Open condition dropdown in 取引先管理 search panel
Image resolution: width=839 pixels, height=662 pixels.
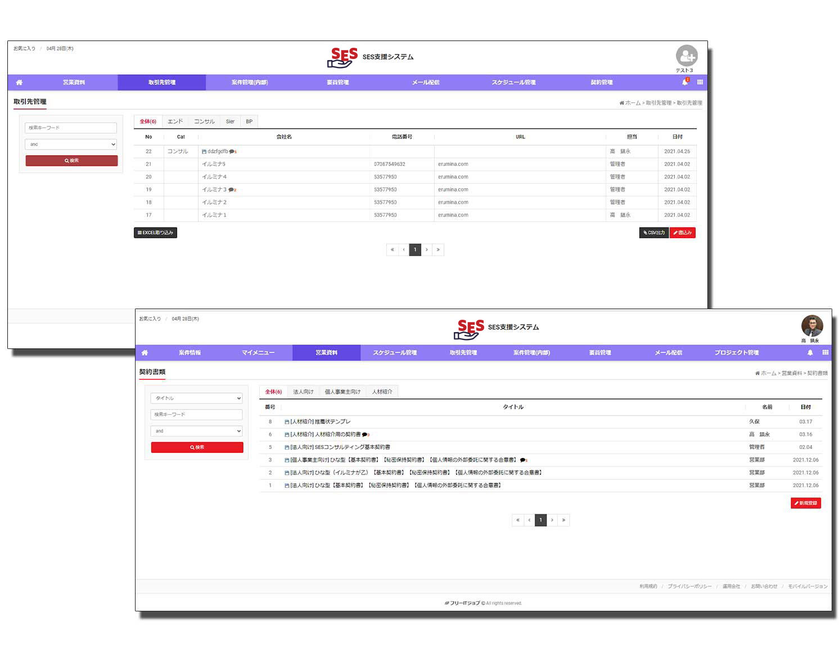tap(71, 144)
